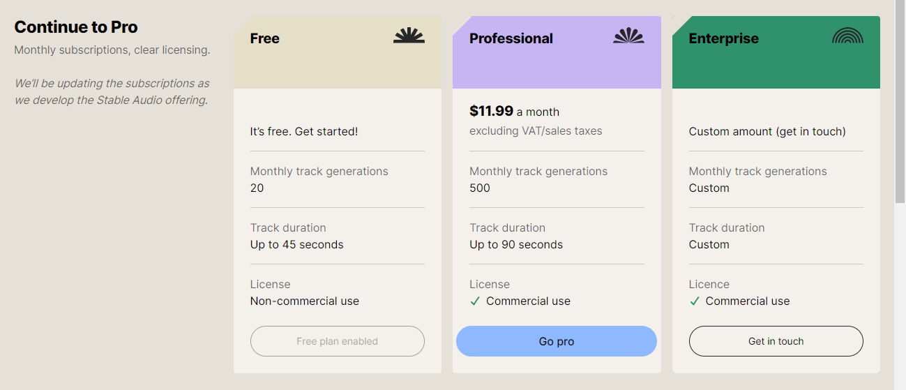This screenshot has width=906, height=390.
Task: Click the Enterprise plan arch icon
Action: [x=847, y=36]
